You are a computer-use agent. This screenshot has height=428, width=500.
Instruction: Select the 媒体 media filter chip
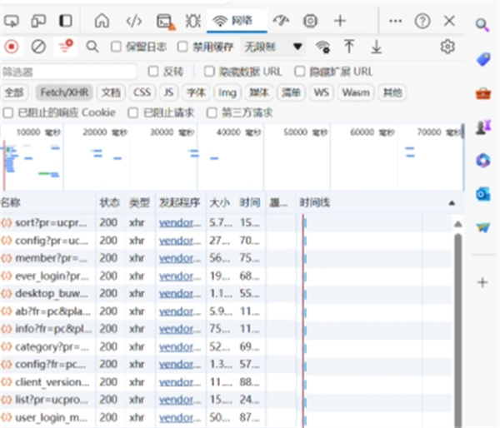point(259,92)
